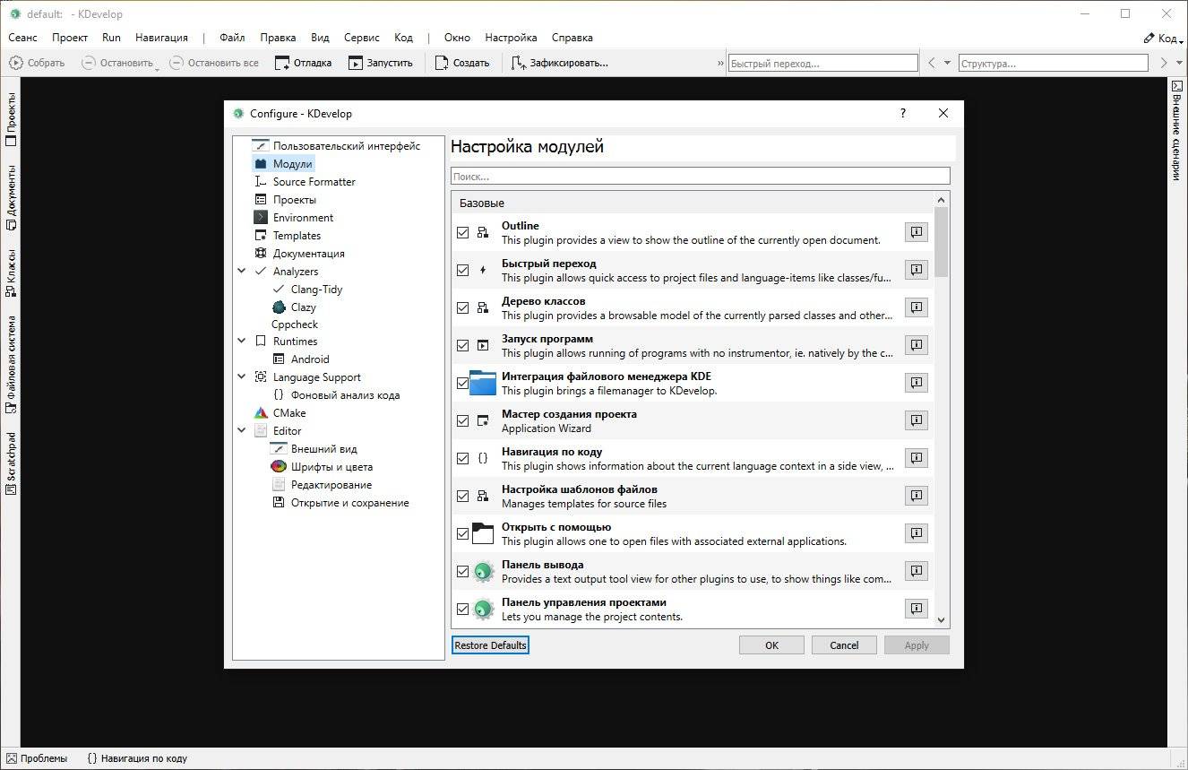Show info for the Outline plugin
1188x770 pixels.
[x=917, y=232]
